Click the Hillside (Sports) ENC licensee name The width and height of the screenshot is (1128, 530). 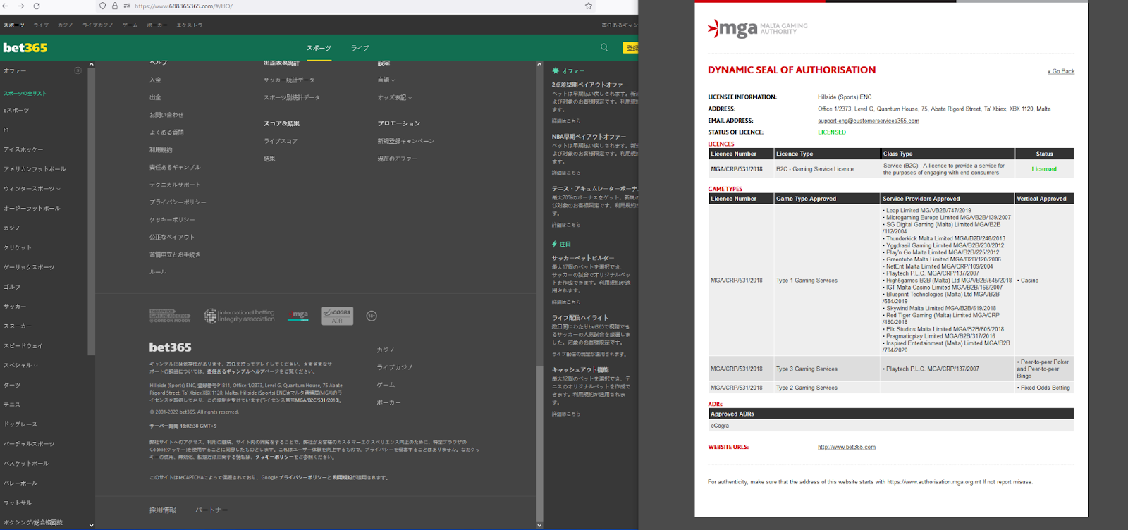coord(845,97)
